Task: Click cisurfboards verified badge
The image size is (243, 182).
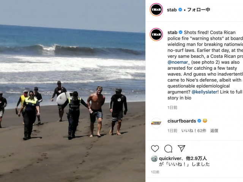Action: (199, 121)
